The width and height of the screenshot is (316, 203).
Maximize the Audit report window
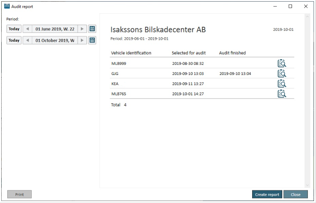pos(290,6)
